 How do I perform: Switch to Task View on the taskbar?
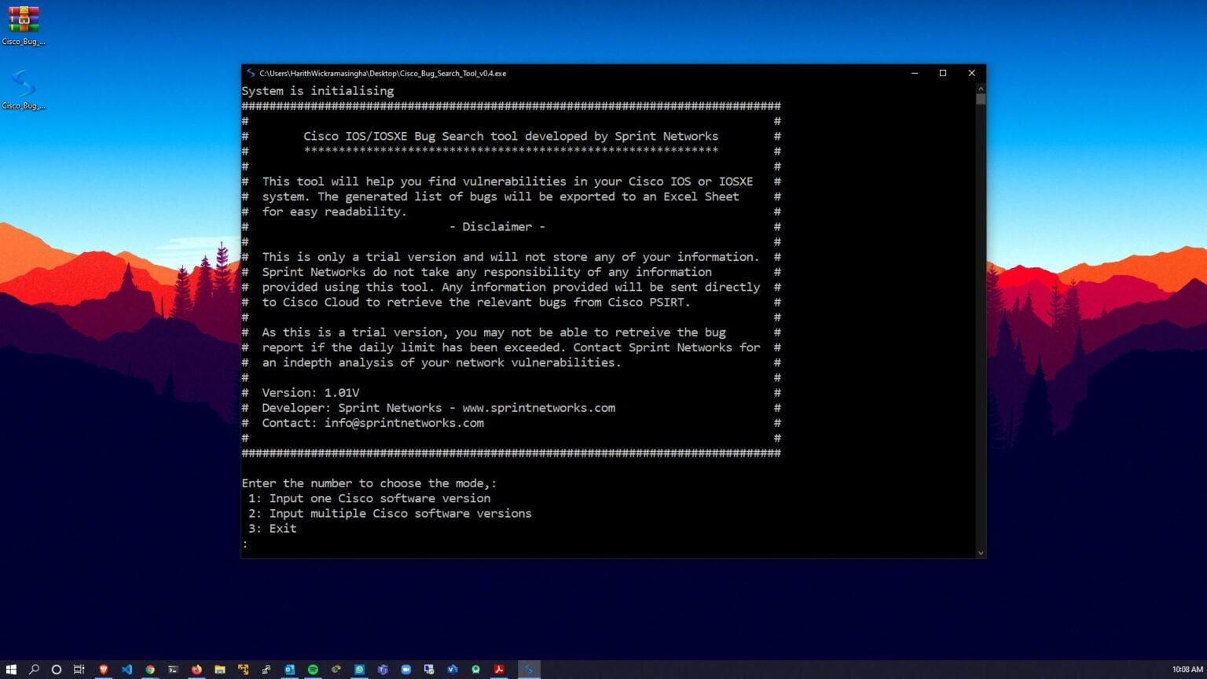(79, 670)
